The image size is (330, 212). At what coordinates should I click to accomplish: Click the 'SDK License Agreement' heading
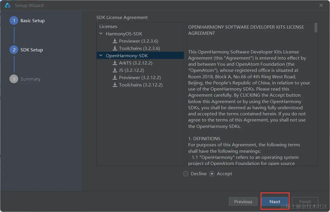pyautogui.click(x=122, y=18)
